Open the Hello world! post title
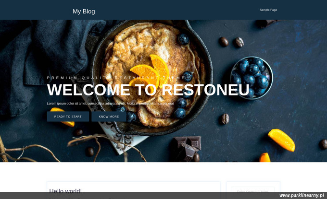Viewport: 327px width, 199px height. click(65, 191)
